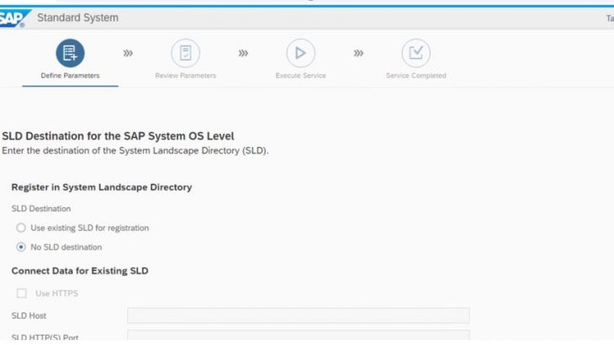Go to the 'Execute Service' step label
The height and width of the screenshot is (345, 614).
(300, 76)
